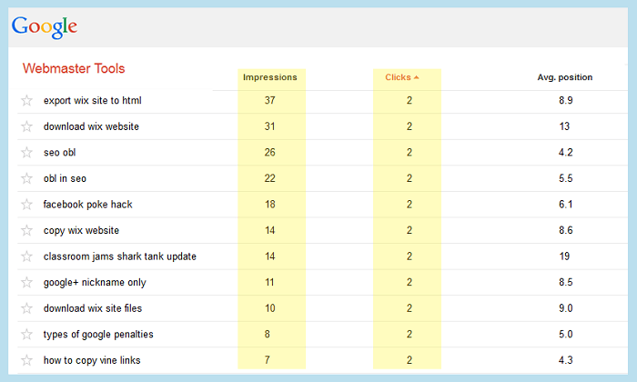Toggle star for 'download wix site files'
The height and width of the screenshot is (382, 637).
[x=26, y=308]
